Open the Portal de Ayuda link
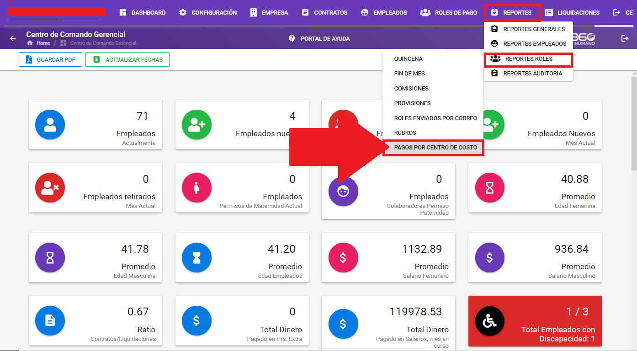 (x=319, y=39)
